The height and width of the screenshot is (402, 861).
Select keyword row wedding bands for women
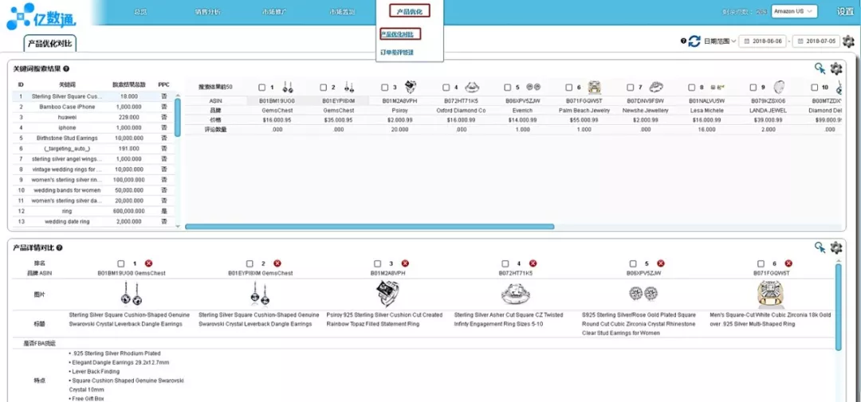(x=93, y=189)
